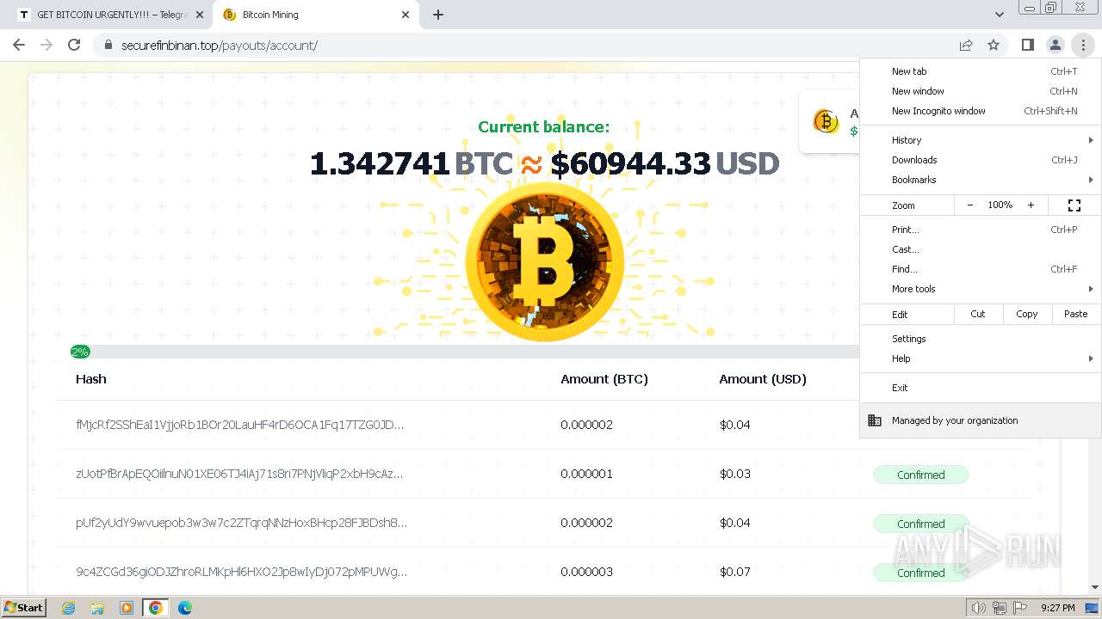
Task: Click the address bar URL field
Action: 534,45
